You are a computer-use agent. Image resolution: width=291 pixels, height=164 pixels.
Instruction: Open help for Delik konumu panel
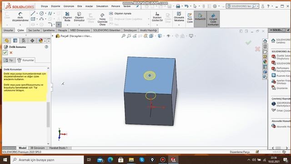(x=46, y=47)
